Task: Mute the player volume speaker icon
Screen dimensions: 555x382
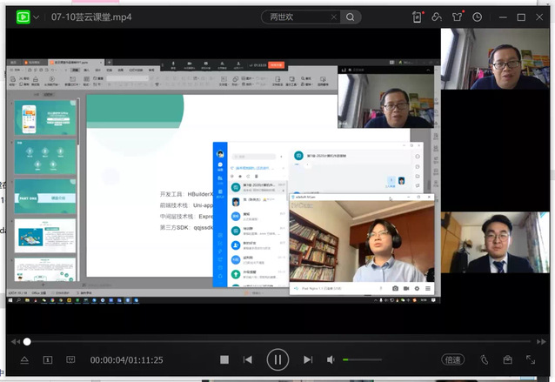Action: click(x=331, y=359)
